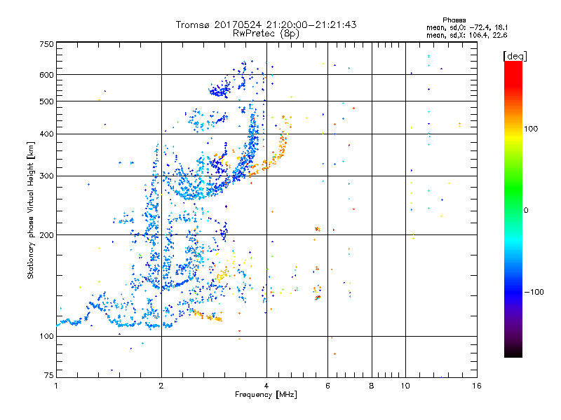Click the x-axis tick label "1"
Viewport: 561px width, 420px height.
coord(56,386)
